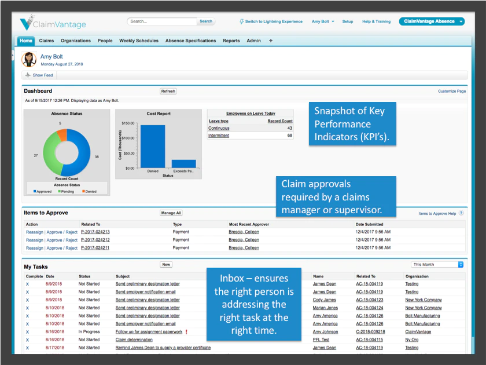Viewport: 486px width, 365px height.
Task: Approve / Reject item P-2017-024212
Action: (62, 240)
